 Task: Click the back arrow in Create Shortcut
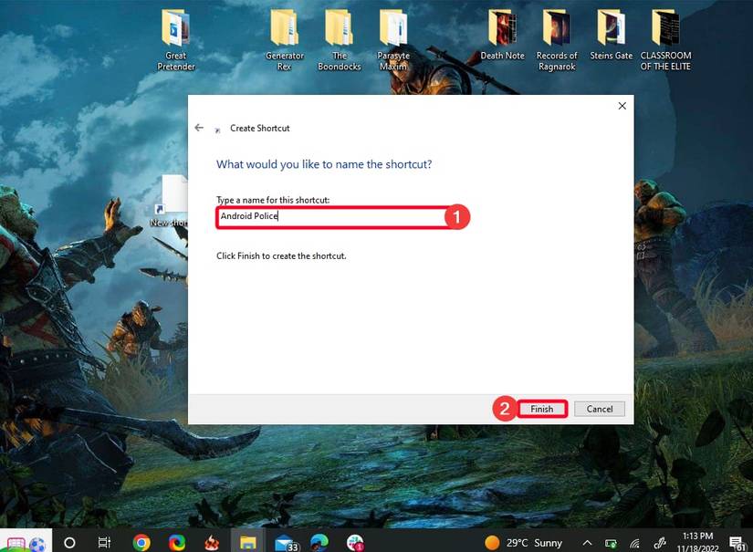pos(199,128)
